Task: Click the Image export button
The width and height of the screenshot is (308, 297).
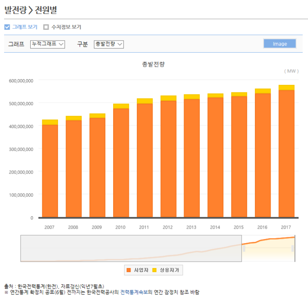Action: (x=280, y=43)
